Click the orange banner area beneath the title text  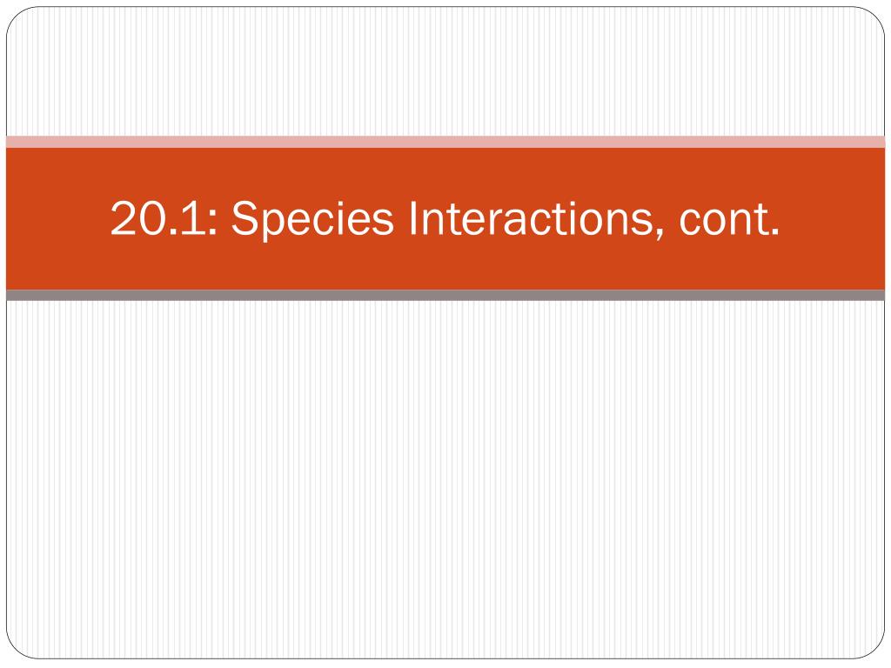[445, 266]
